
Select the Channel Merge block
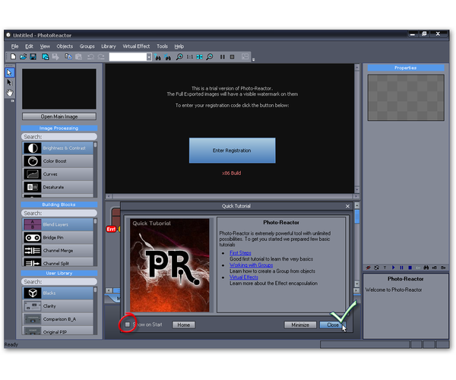pos(58,251)
